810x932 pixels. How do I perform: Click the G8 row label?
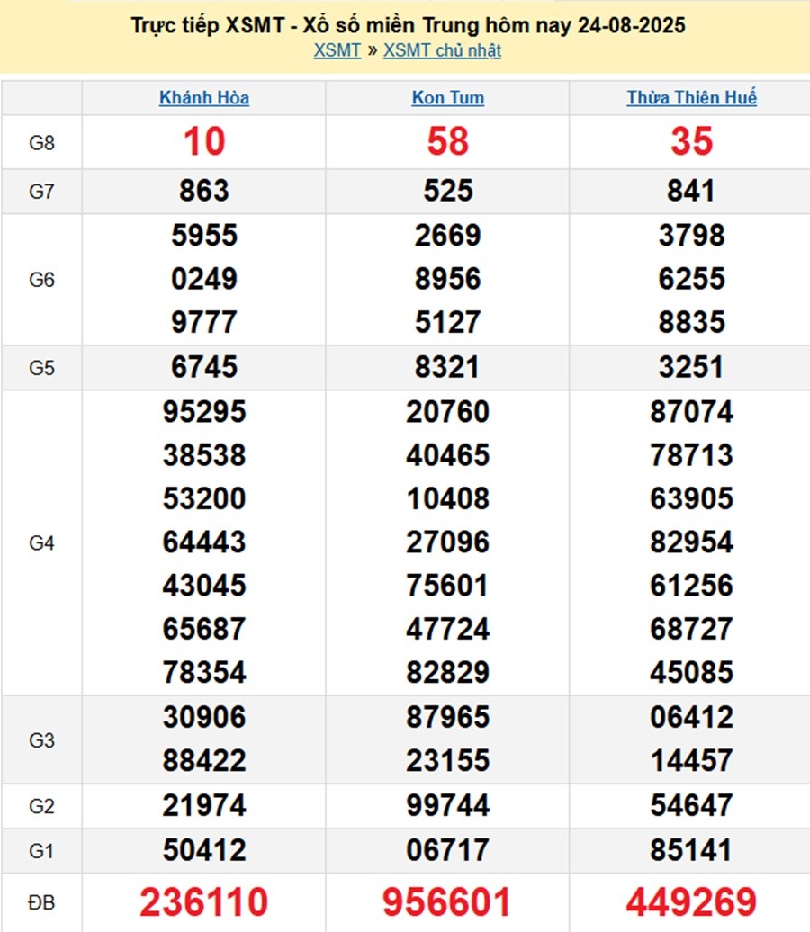click(x=41, y=142)
